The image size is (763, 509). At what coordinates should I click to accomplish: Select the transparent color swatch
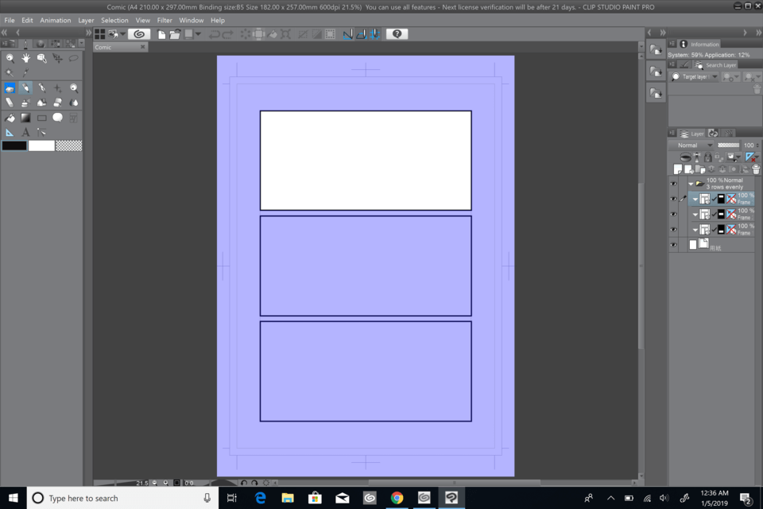click(69, 146)
